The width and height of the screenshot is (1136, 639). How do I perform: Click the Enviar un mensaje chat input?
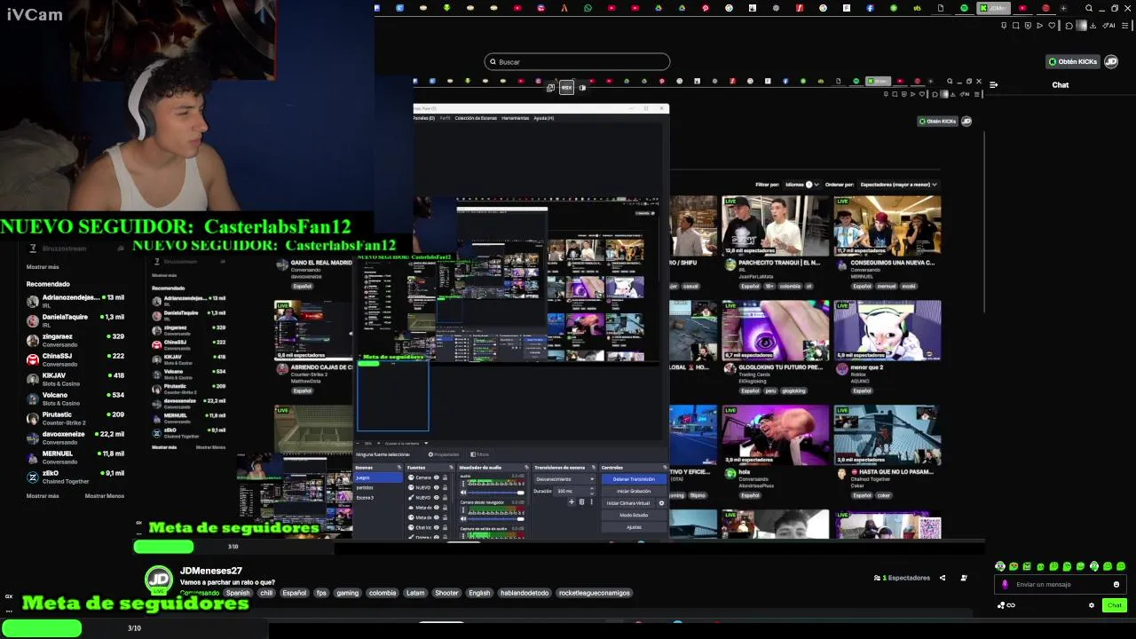coord(1062,584)
